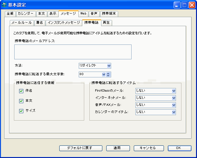Screen dimensions: 197x158
Task: Open the インスタントメッセージ sub-tab
Action: click(63, 23)
